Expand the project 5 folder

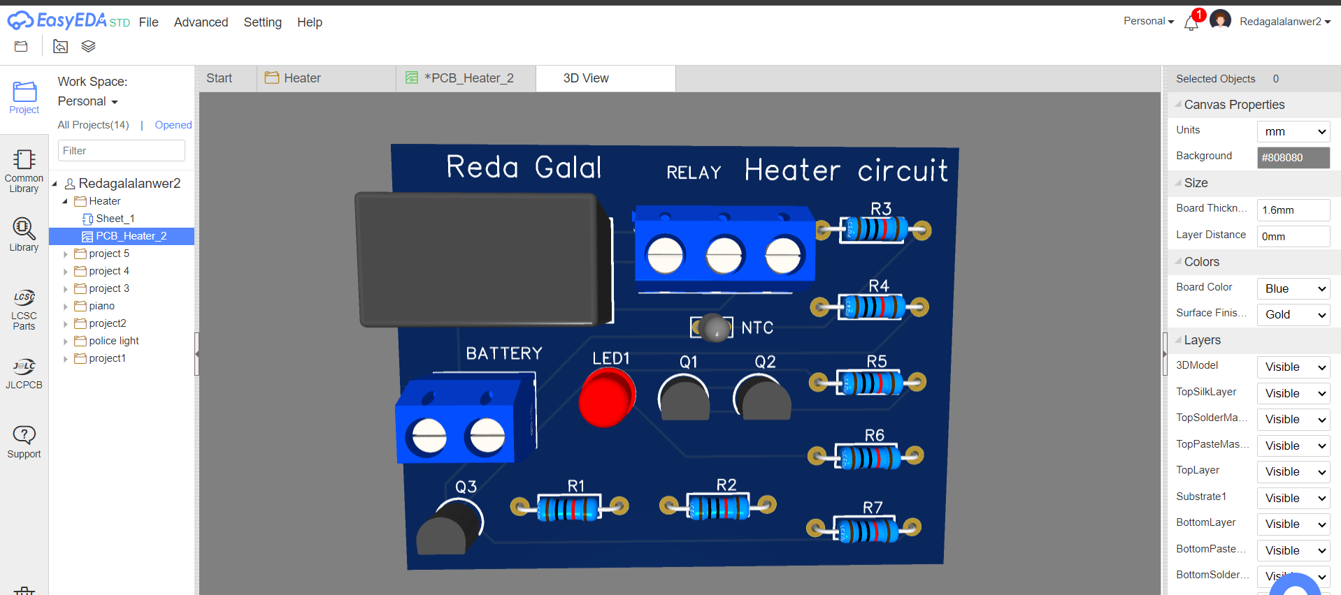coord(66,254)
